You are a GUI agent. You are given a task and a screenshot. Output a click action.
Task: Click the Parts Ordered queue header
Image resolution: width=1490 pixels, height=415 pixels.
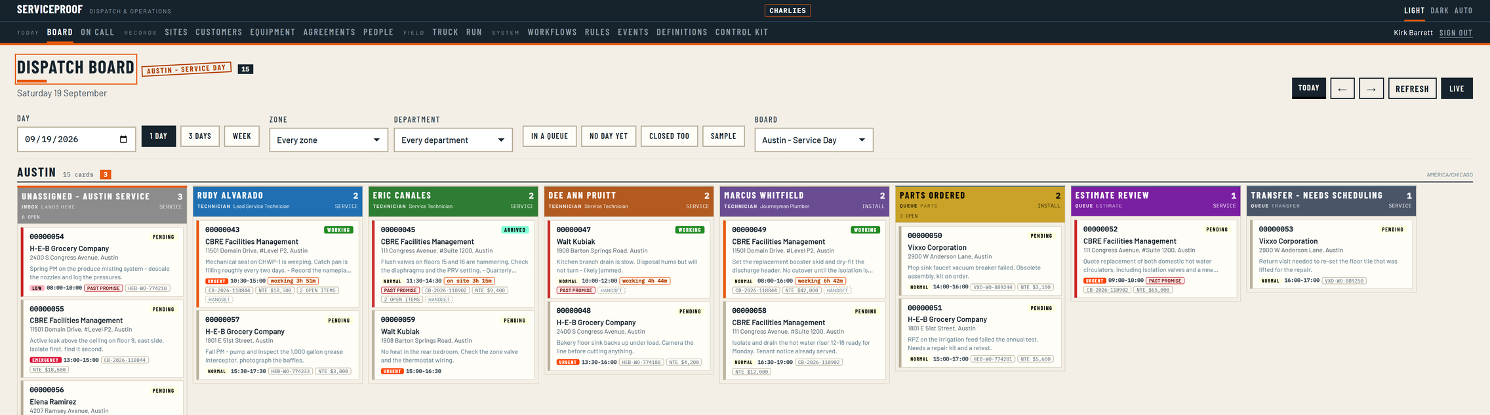981,204
